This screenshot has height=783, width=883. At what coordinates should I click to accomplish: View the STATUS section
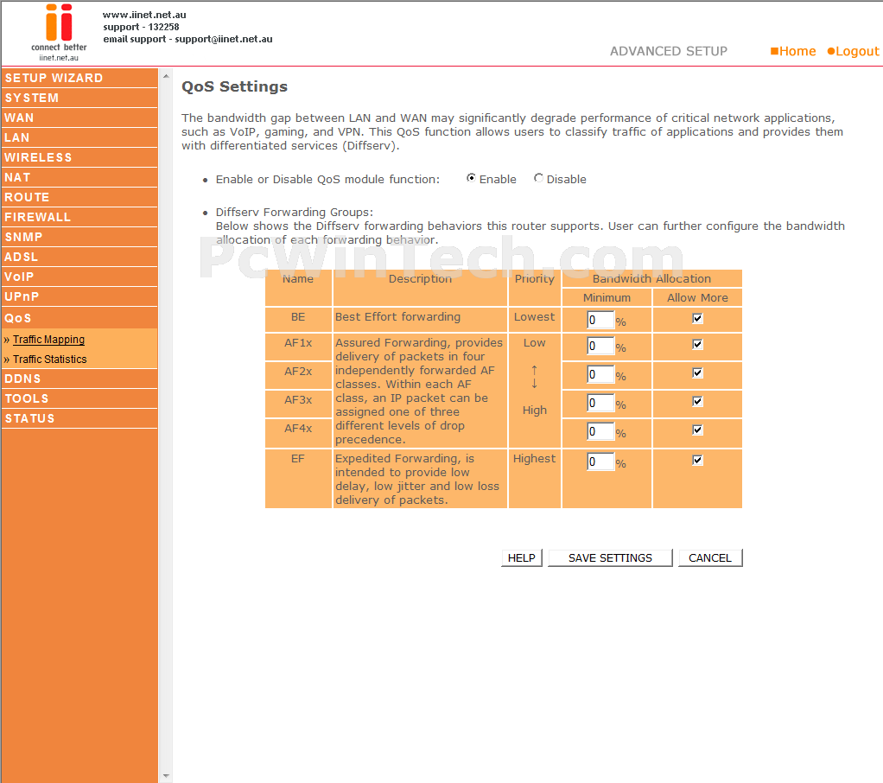click(79, 418)
